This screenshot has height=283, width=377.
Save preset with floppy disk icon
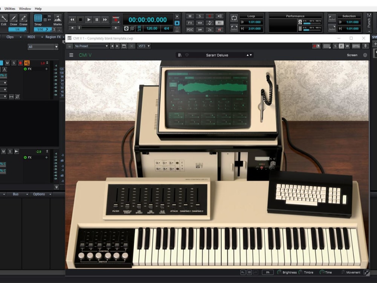[x=124, y=46]
